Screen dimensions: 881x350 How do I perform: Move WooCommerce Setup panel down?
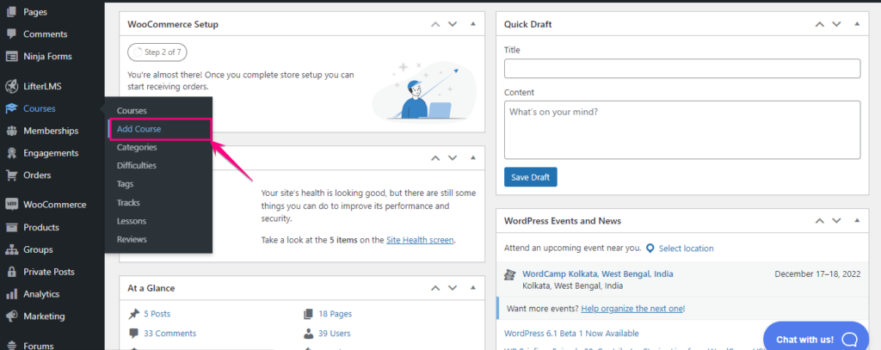point(453,24)
